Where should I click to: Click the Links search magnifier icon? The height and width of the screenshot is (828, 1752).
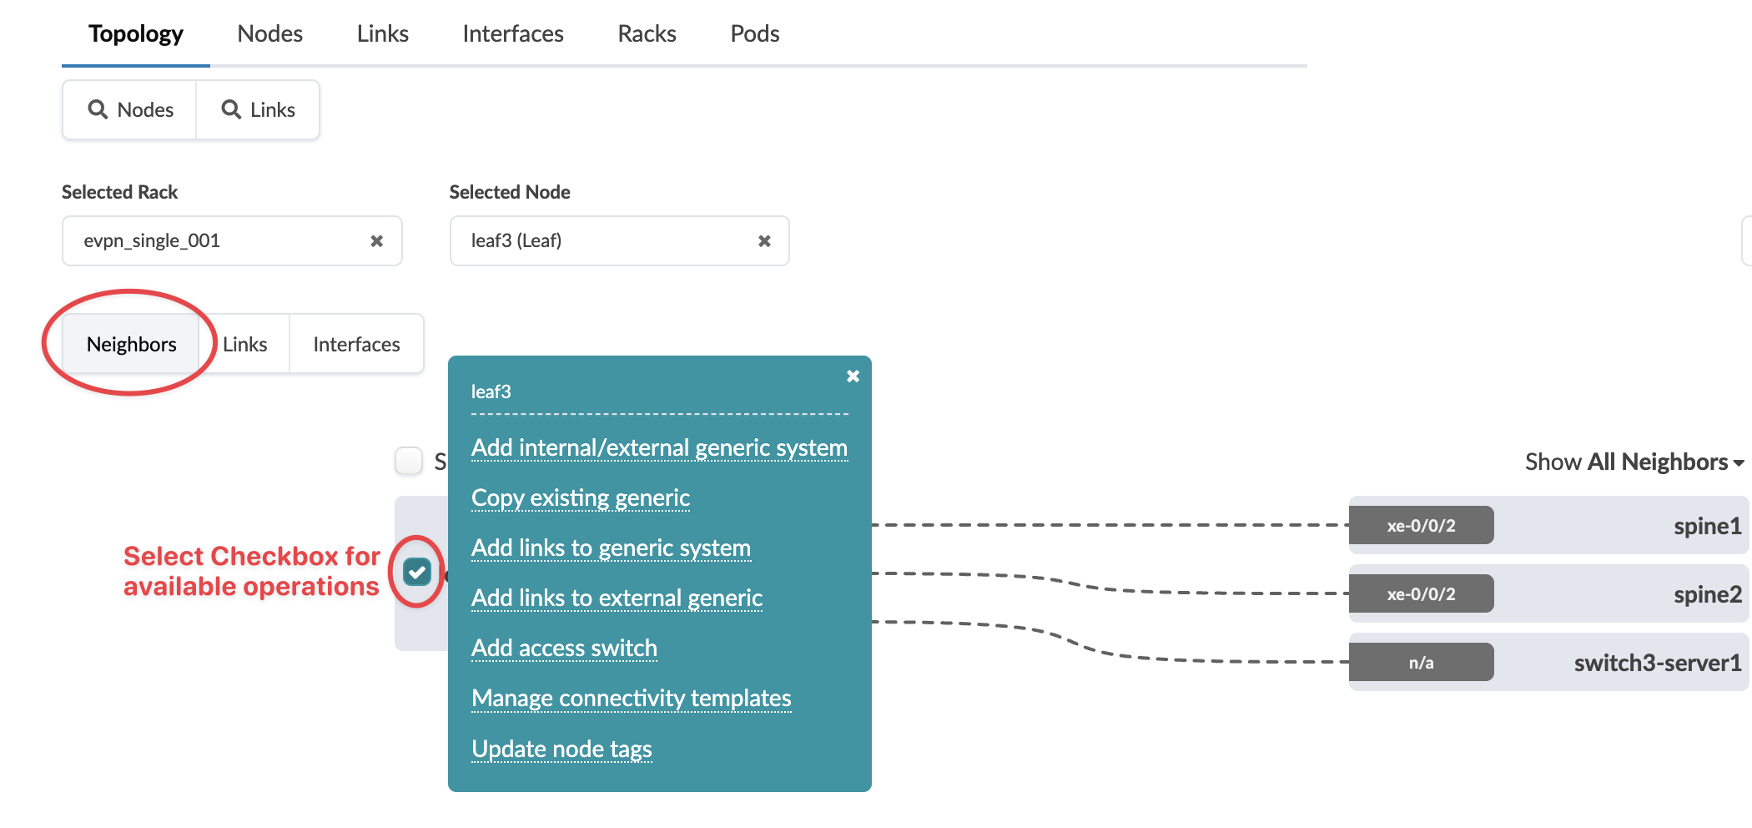(231, 109)
